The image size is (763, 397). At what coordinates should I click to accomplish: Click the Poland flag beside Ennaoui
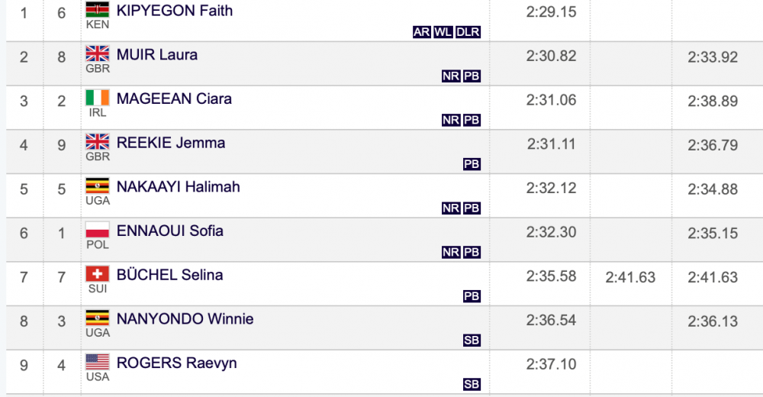98,230
